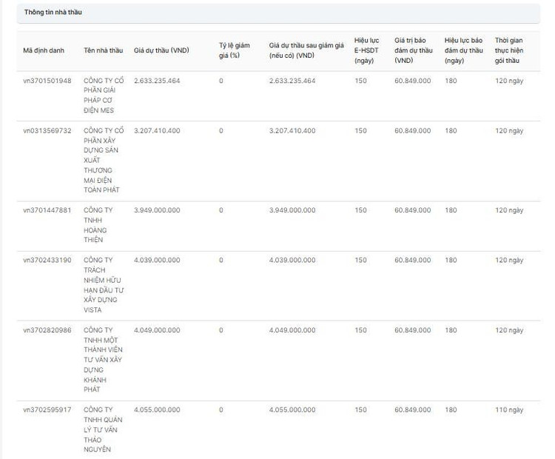Click bid price 3.949.000.000 in Giá dự thầu column
The image size is (555, 459).
(157, 210)
